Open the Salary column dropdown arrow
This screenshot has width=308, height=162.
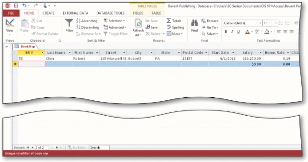coord(260,52)
